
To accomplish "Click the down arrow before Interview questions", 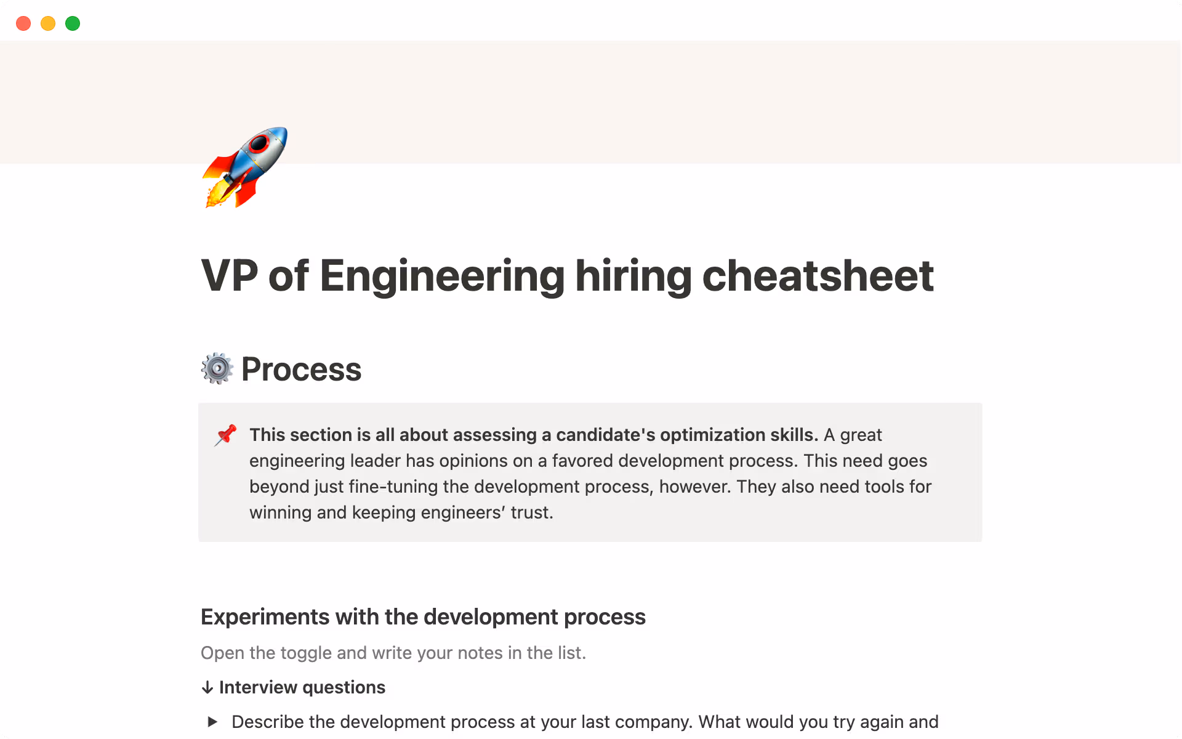I will (207, 687).
